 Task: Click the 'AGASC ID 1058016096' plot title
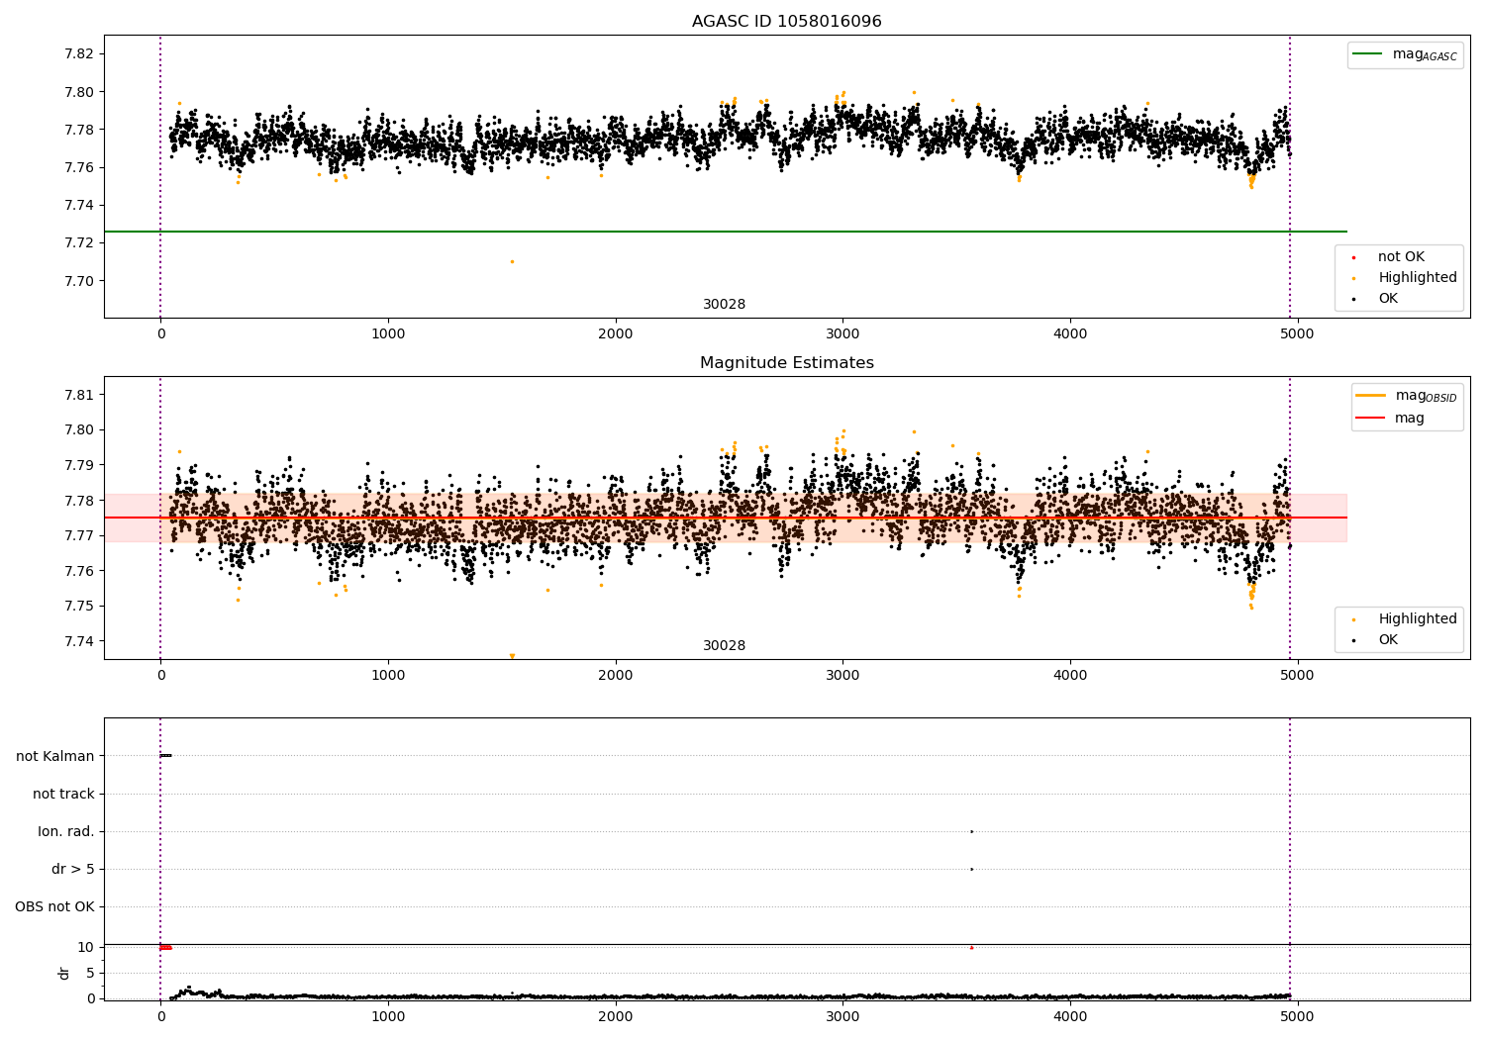click(786, 22)
